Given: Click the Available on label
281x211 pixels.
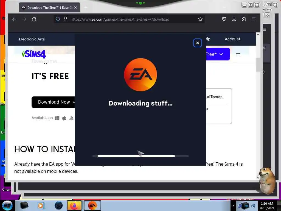Looking at the screenshot, I should click(42, 118).
